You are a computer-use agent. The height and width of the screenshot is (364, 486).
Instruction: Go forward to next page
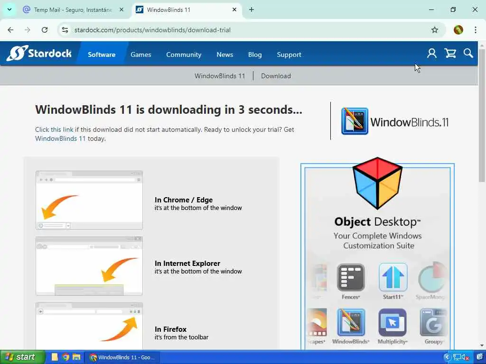pos(28,30)
